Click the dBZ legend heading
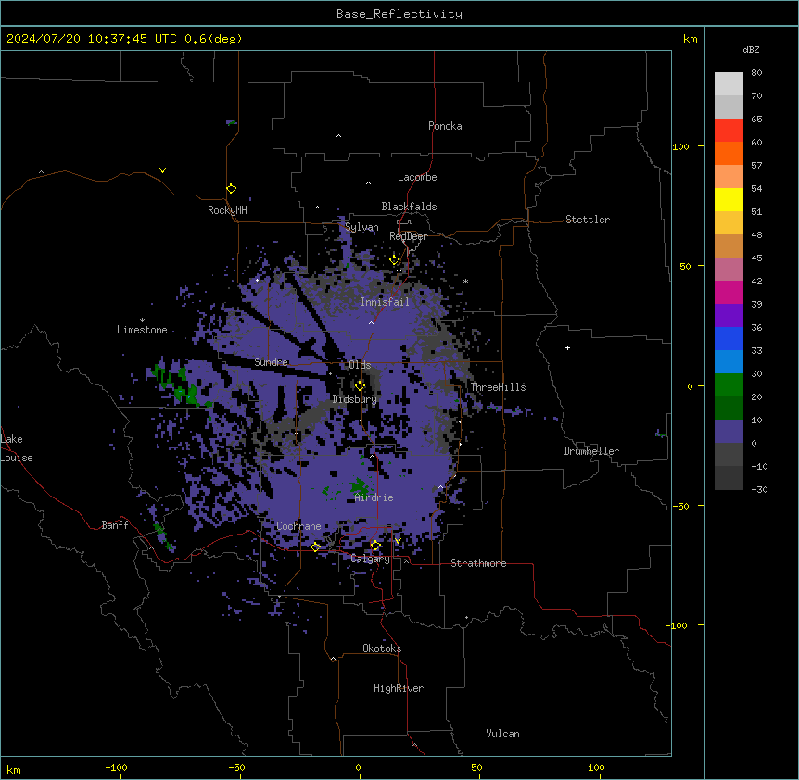Viewport: 799px width, 780px height. [751, 49]
